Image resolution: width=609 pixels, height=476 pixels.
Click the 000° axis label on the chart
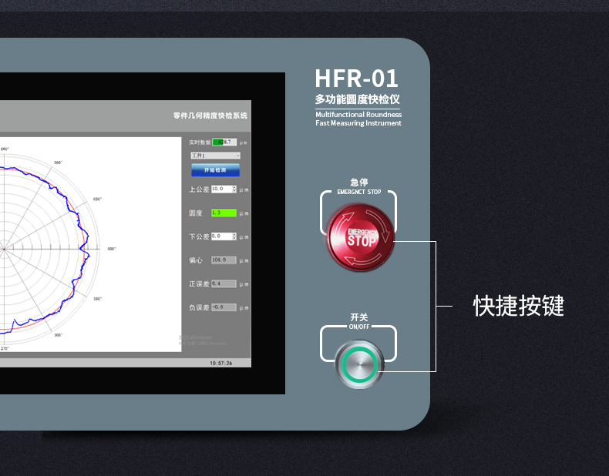[111, 249]
